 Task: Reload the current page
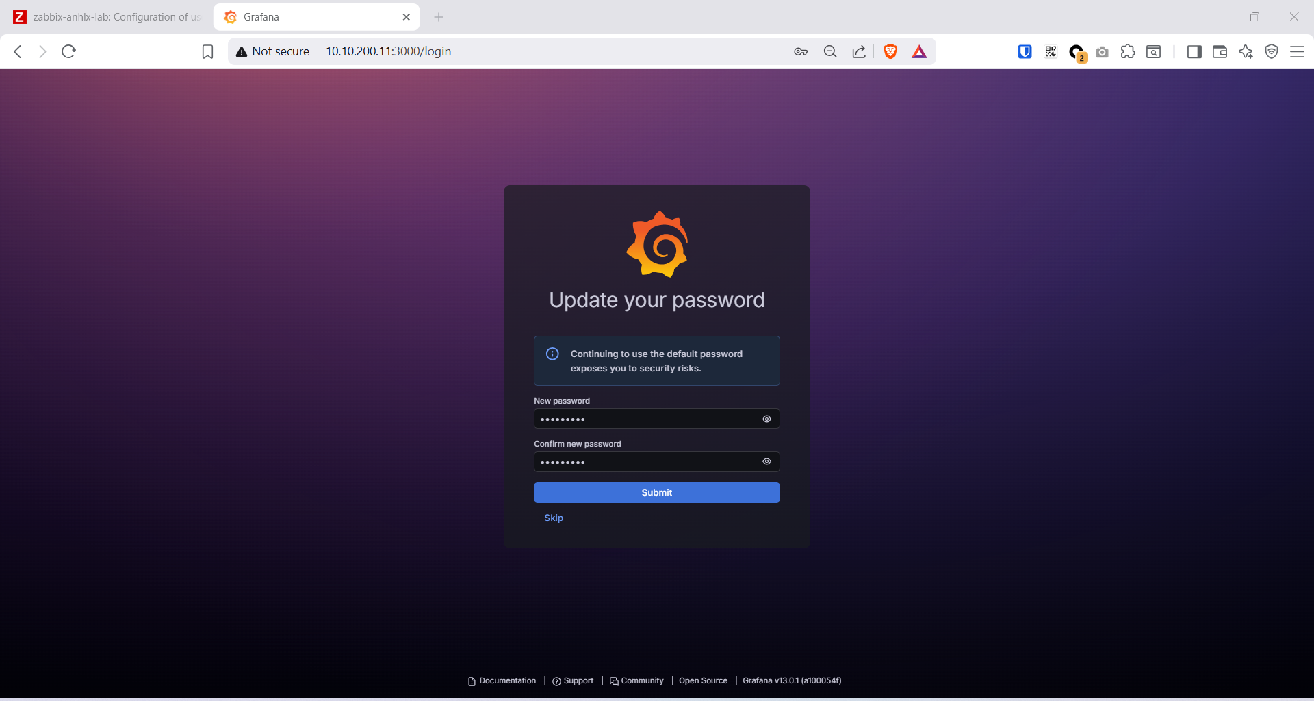pos(68,51)
